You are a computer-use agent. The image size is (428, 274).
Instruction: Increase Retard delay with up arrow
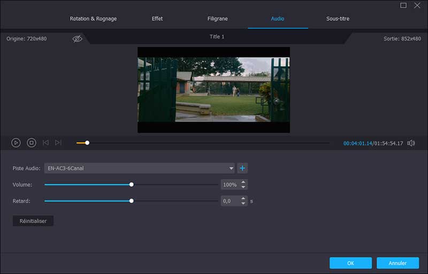pyautogui.click(x=243, y=199)
